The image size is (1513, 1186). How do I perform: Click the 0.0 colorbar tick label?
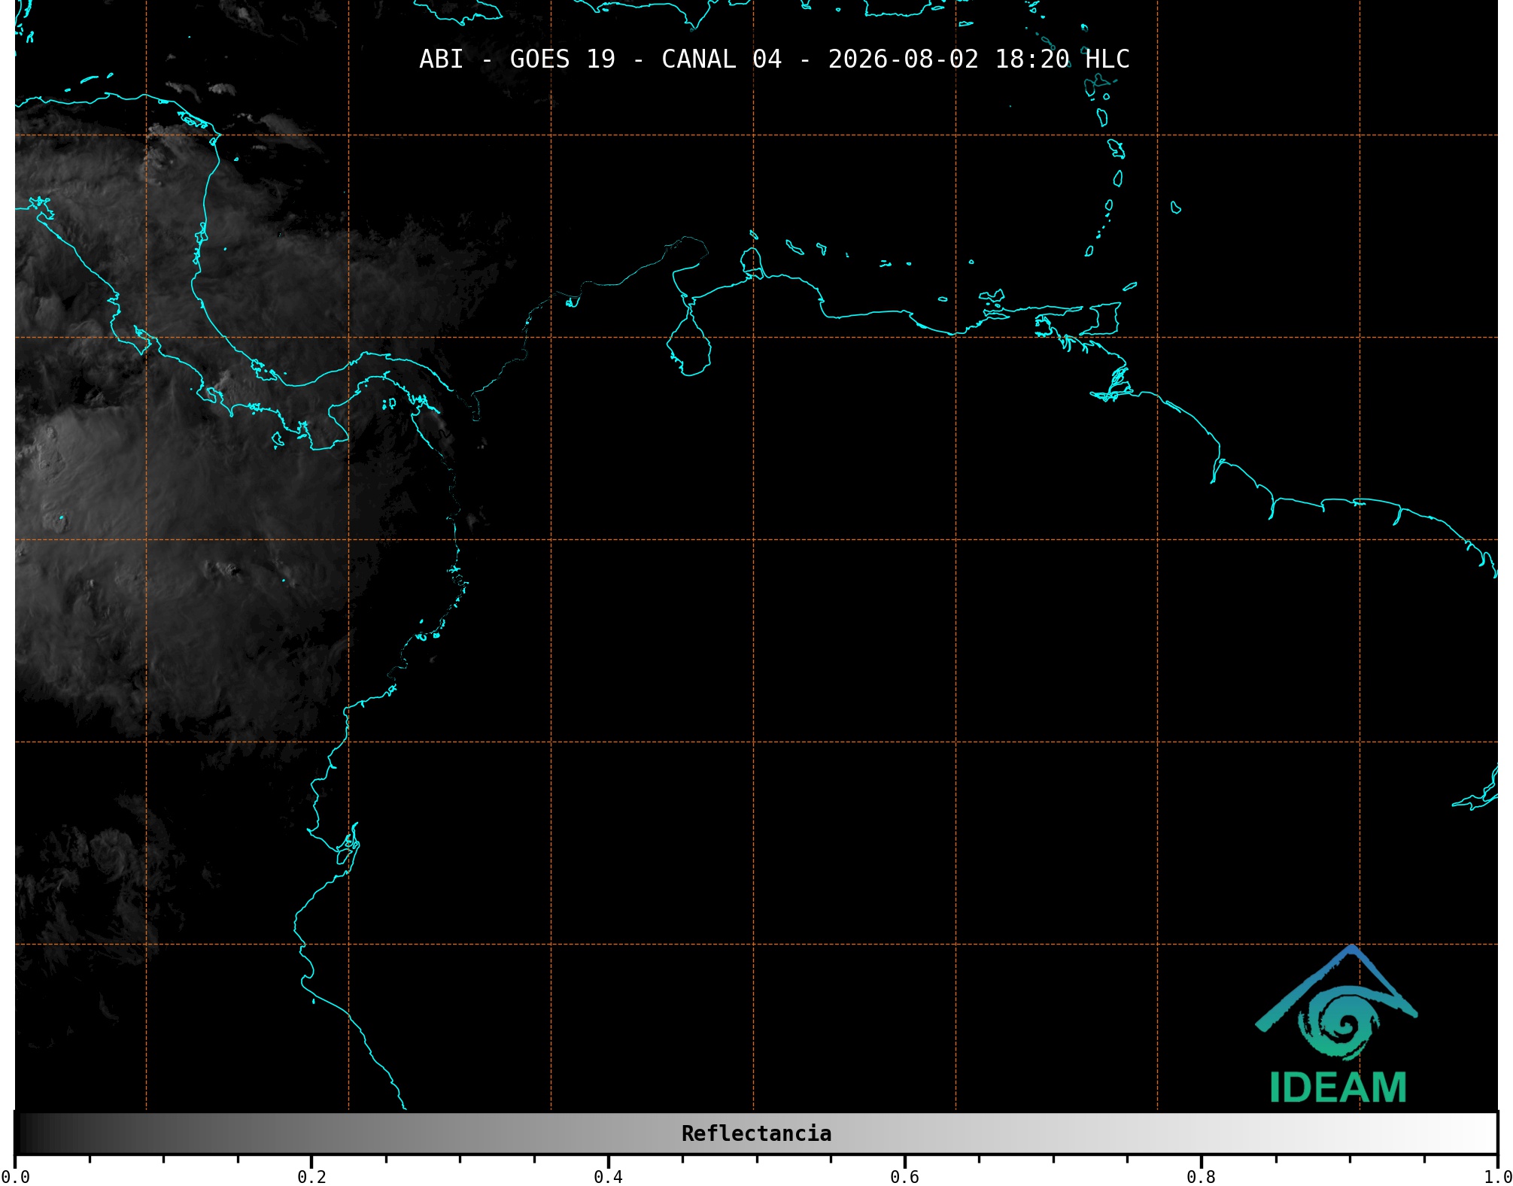click(15, 1177)
